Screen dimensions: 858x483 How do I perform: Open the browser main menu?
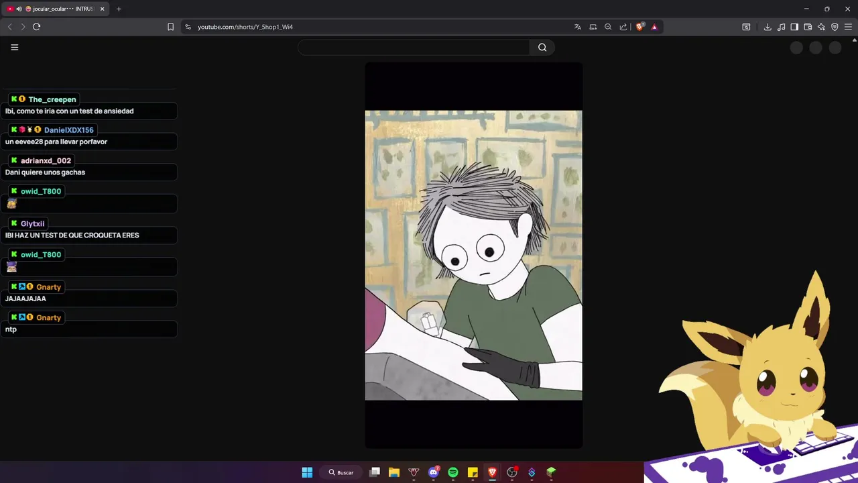pyautogui.click(x=849, y=27)
